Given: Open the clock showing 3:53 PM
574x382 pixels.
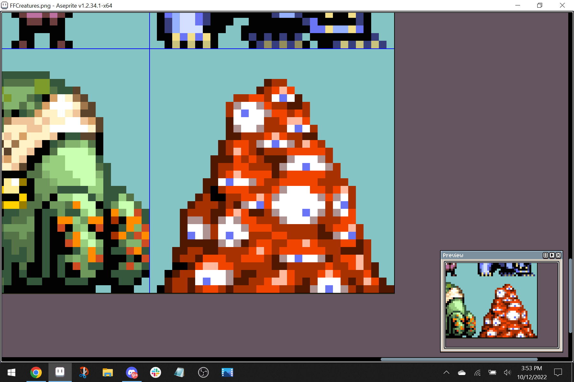Looking at the screenshot, I should [x=532, y=372].
